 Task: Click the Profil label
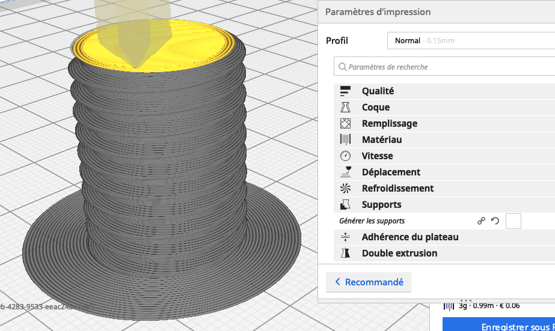point(337,41)
